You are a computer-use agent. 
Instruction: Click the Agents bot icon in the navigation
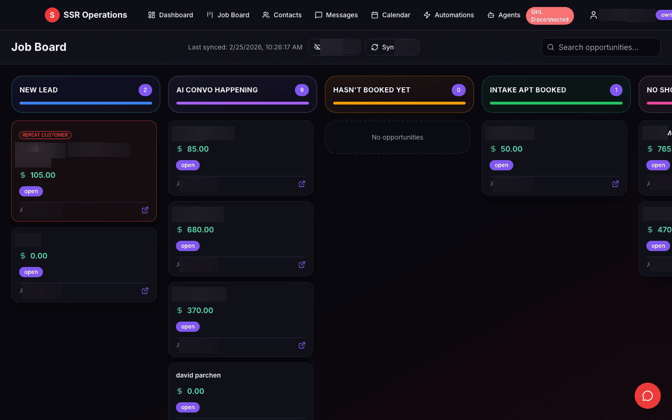coord(490,14)
